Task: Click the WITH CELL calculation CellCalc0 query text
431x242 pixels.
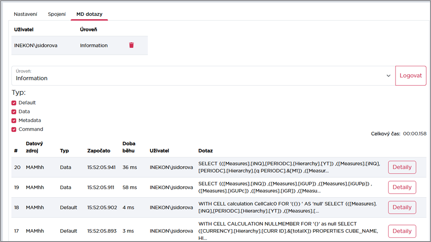Action: [287, 207]
